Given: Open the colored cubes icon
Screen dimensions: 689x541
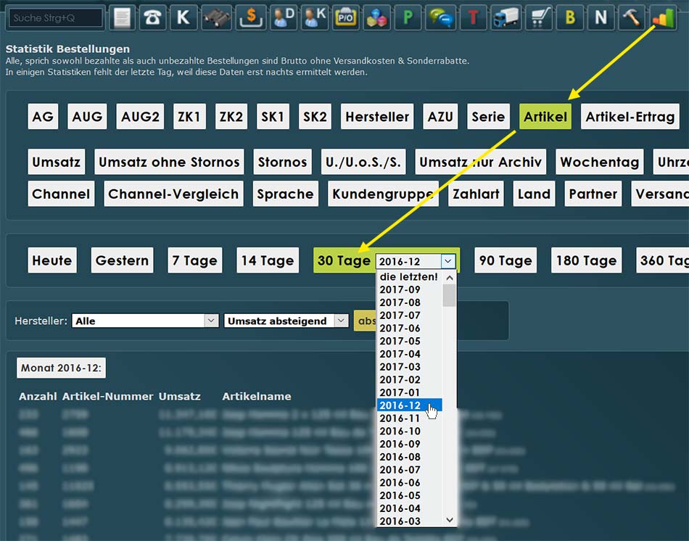Looking at the screenshot, I should [x=376, y=18].
